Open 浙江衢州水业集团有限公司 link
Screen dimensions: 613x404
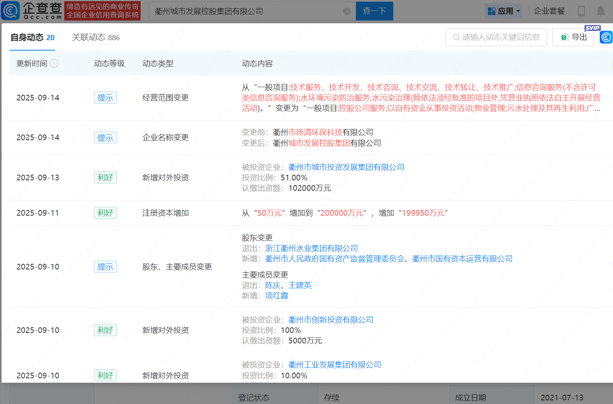(311, 249)
